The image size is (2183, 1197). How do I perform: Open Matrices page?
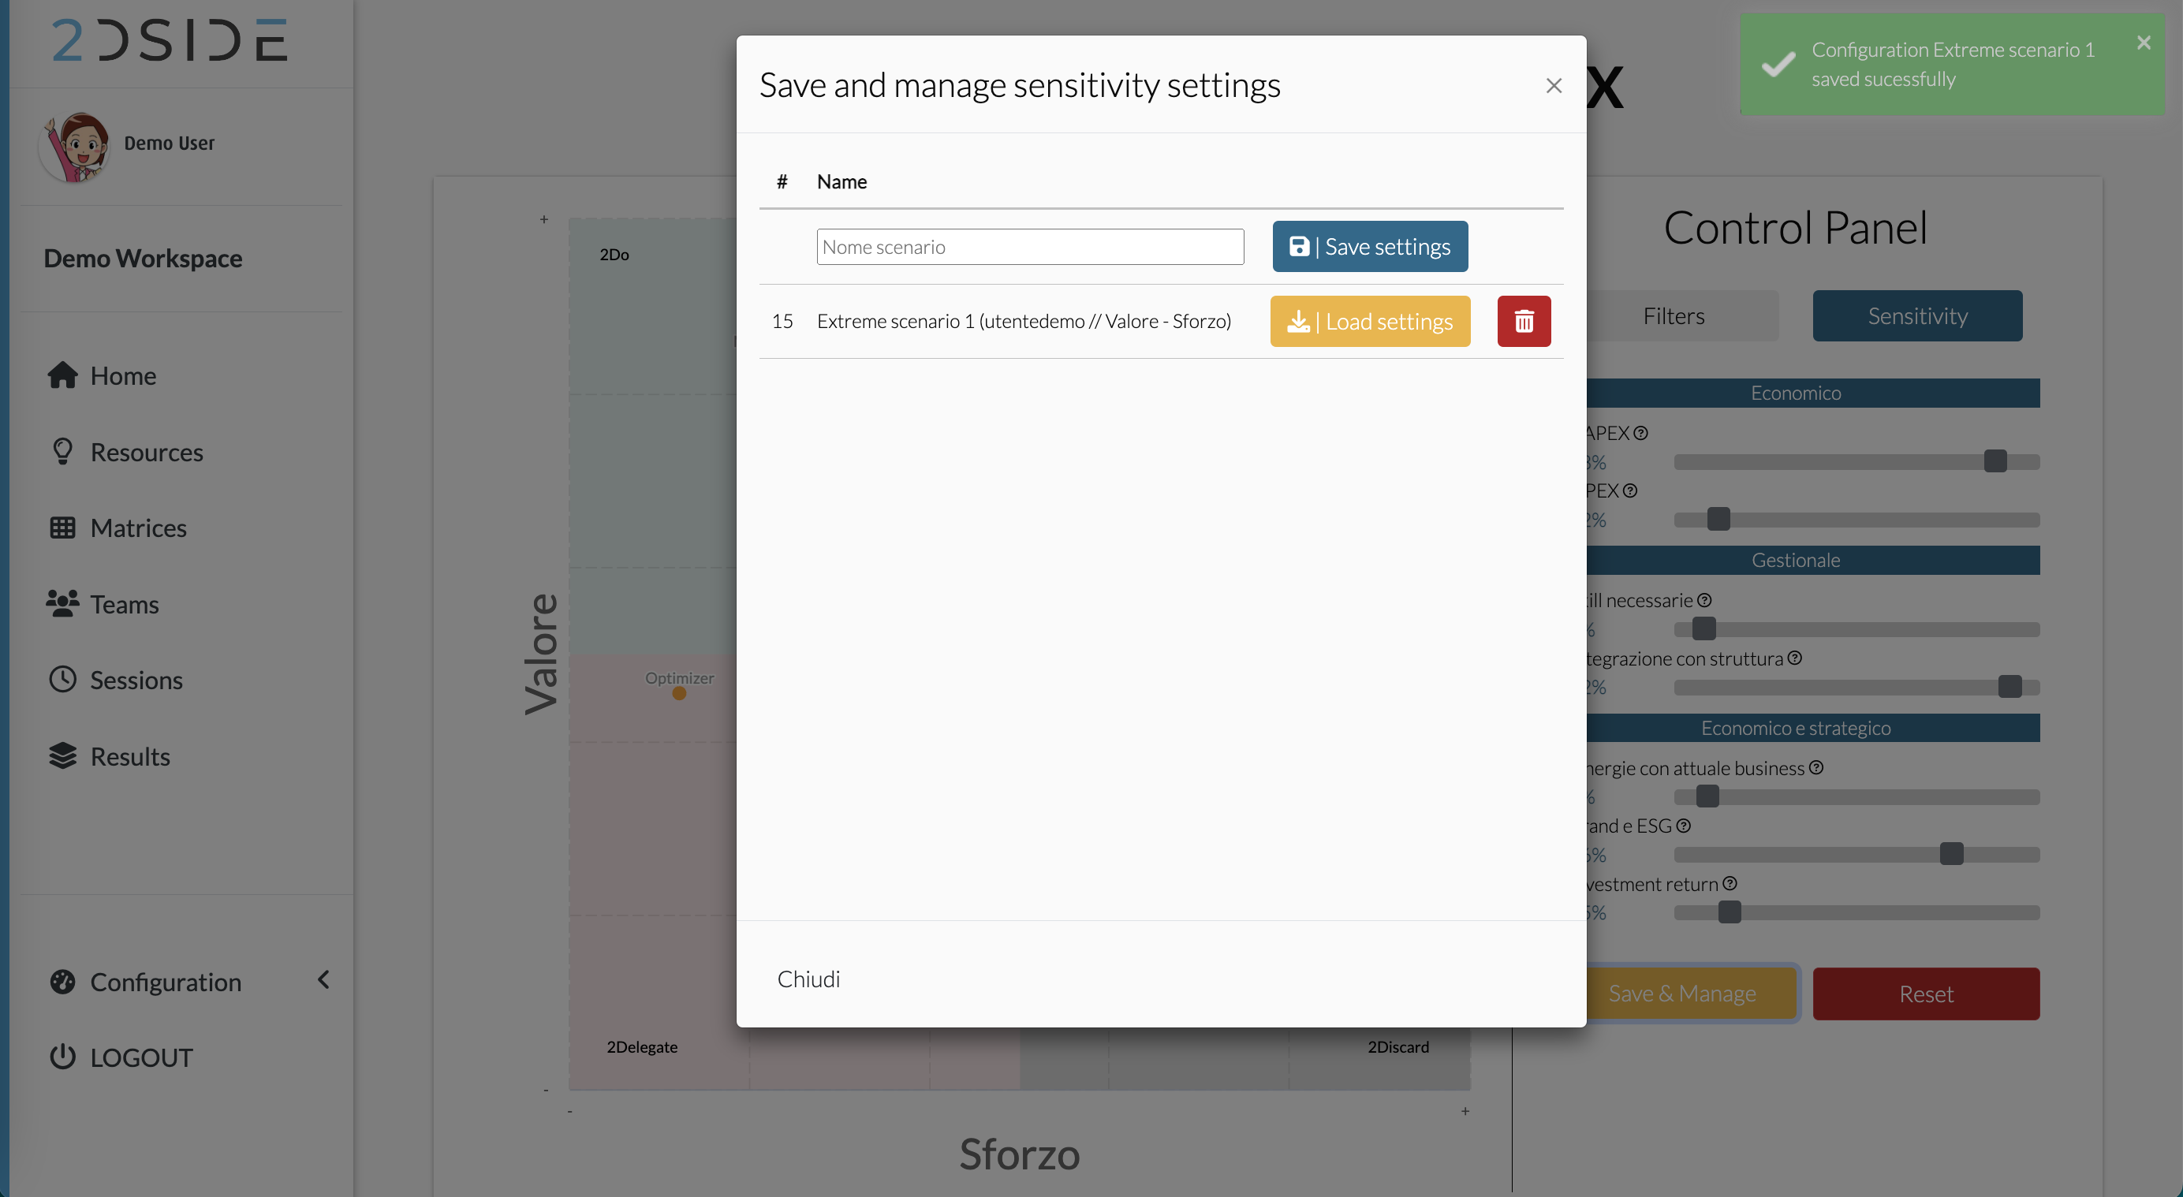(138, 528)
